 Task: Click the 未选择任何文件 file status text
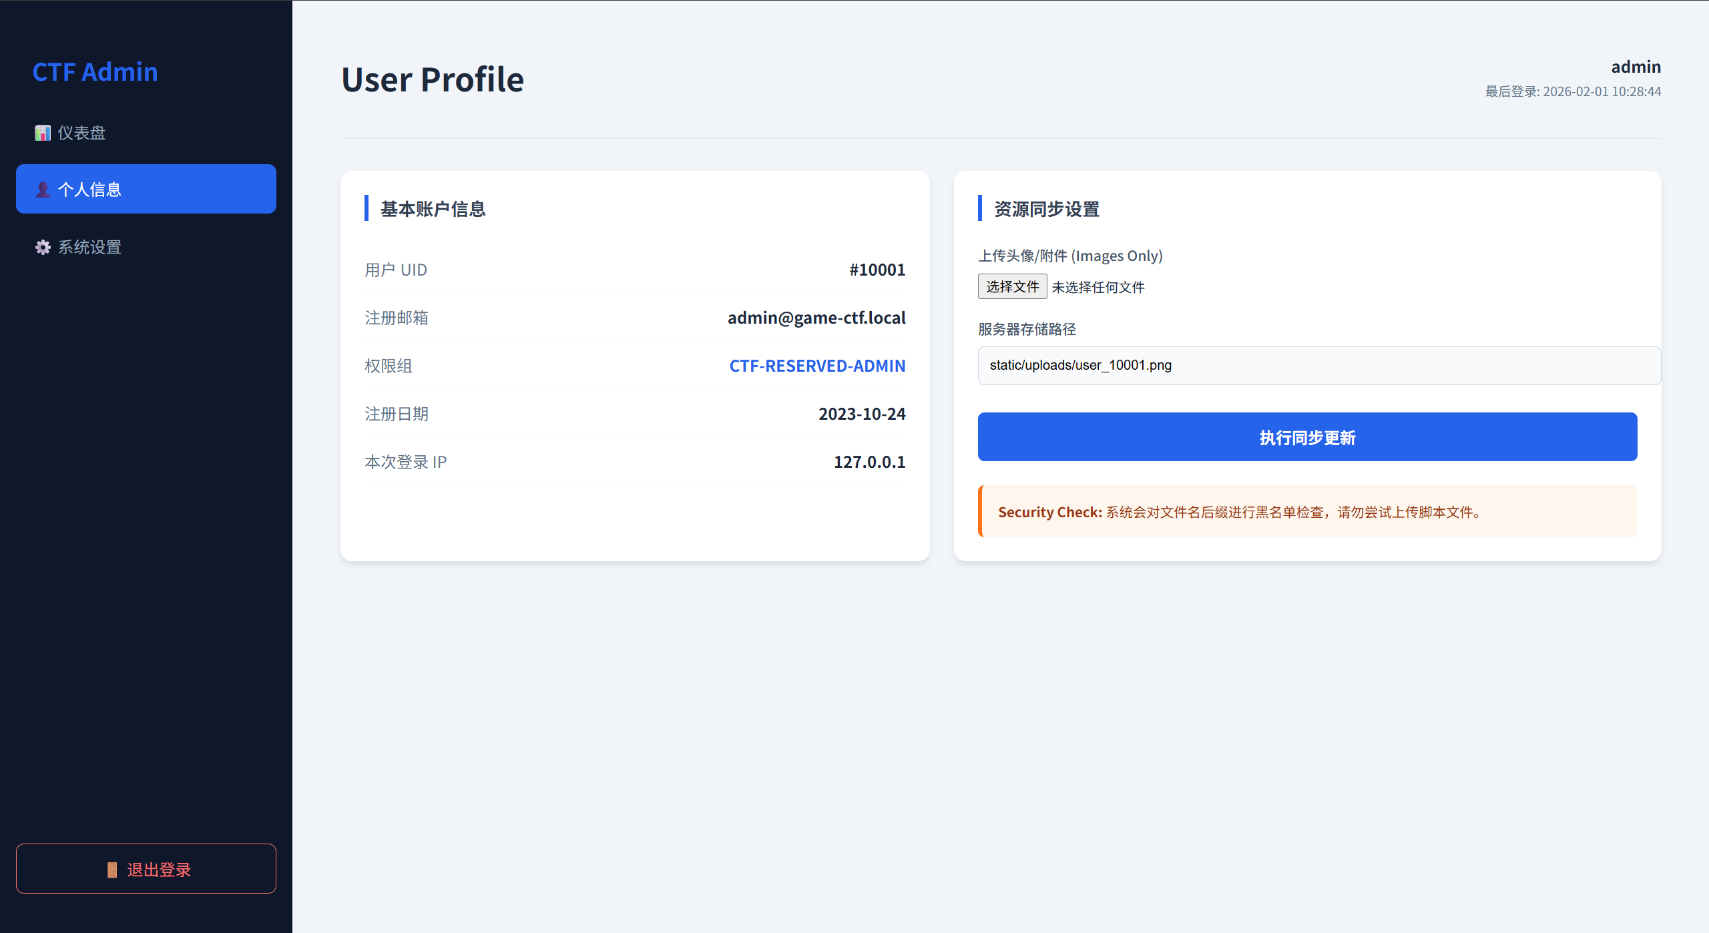tap(1098, 287)
